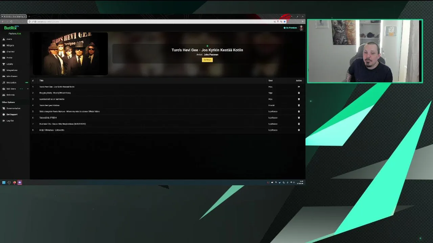Delete song number 6 JFRESH entry
433x243 pixels.
[x=299, y=117]
